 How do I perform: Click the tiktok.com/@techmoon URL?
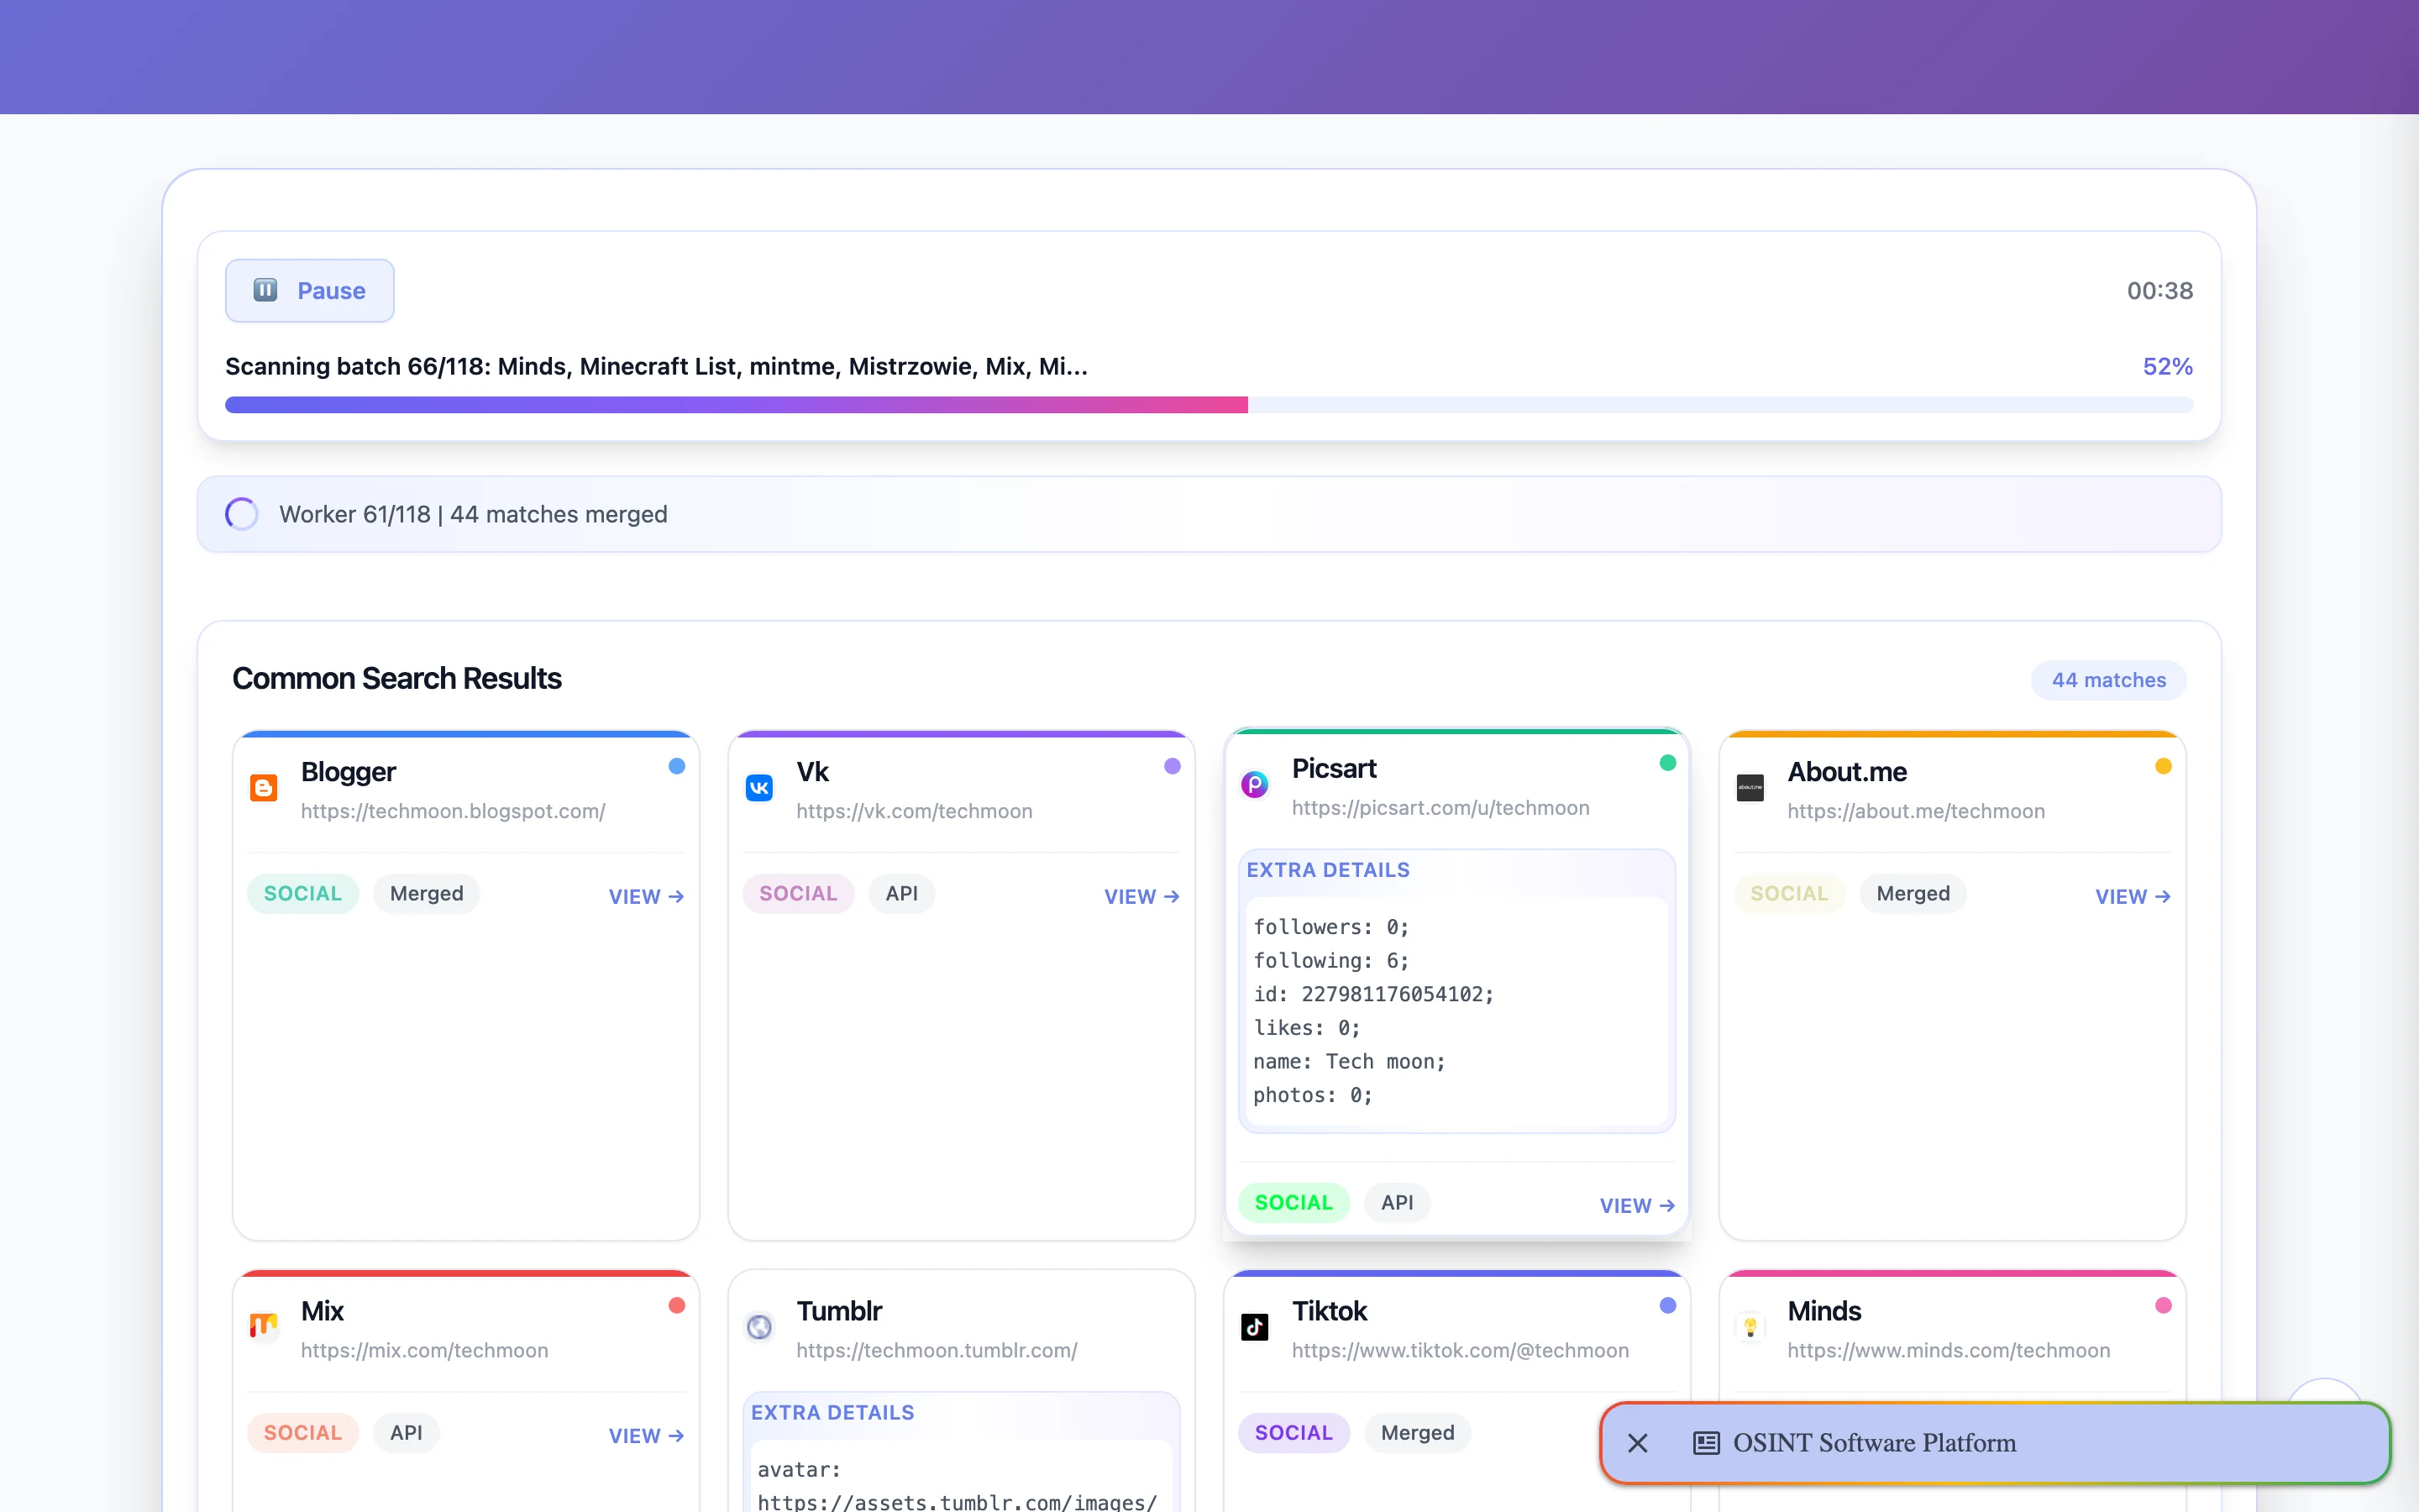[x=1461, y=1350]
